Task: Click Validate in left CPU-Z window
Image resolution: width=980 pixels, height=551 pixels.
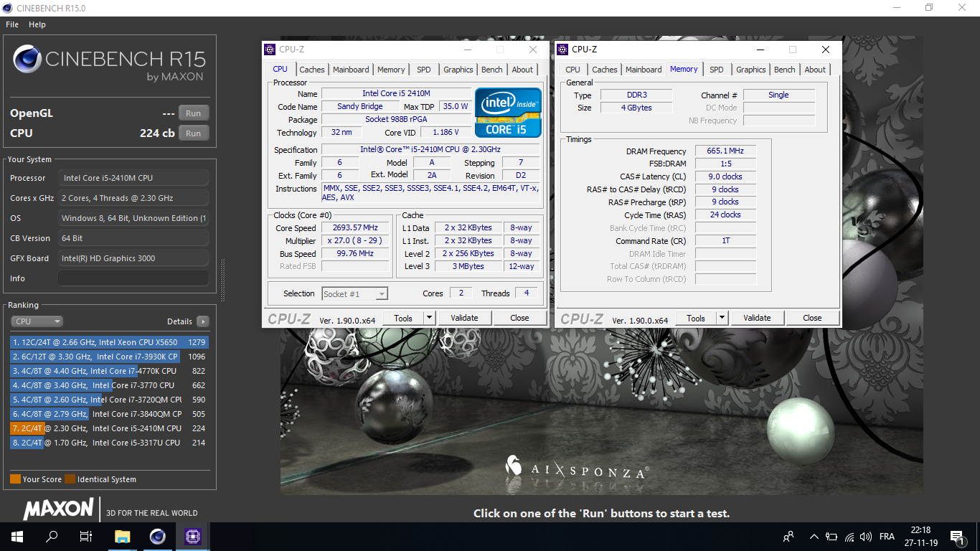Action: (464, 318)
